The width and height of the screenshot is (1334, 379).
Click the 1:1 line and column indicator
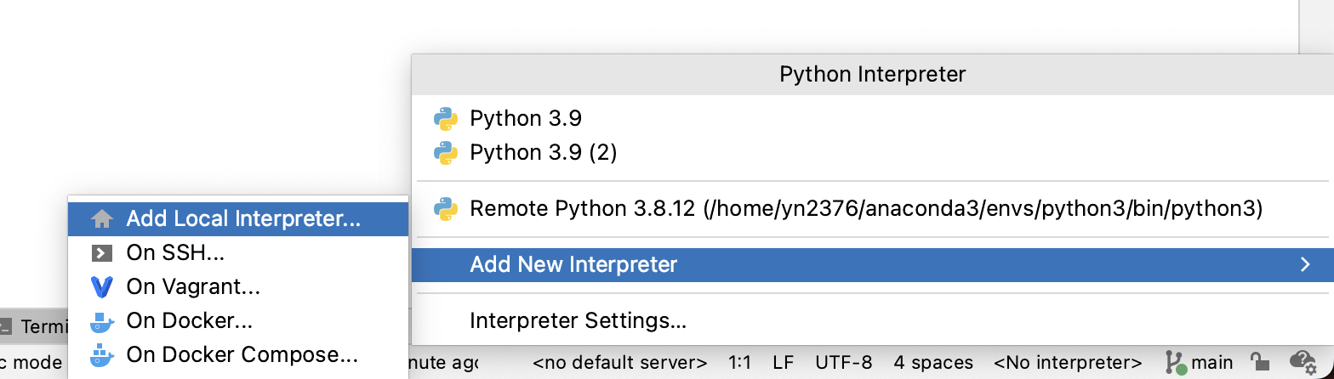739,363
